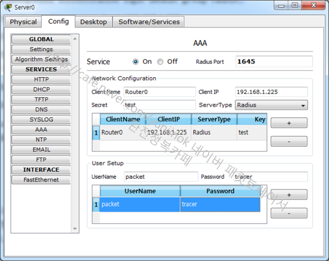Click the Key column header

[x=252, y=119]
